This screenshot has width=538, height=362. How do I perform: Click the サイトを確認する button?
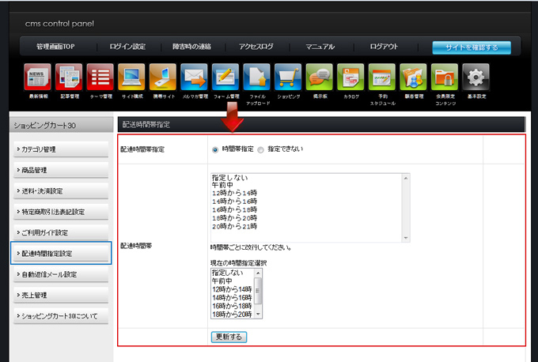(471, 47)
